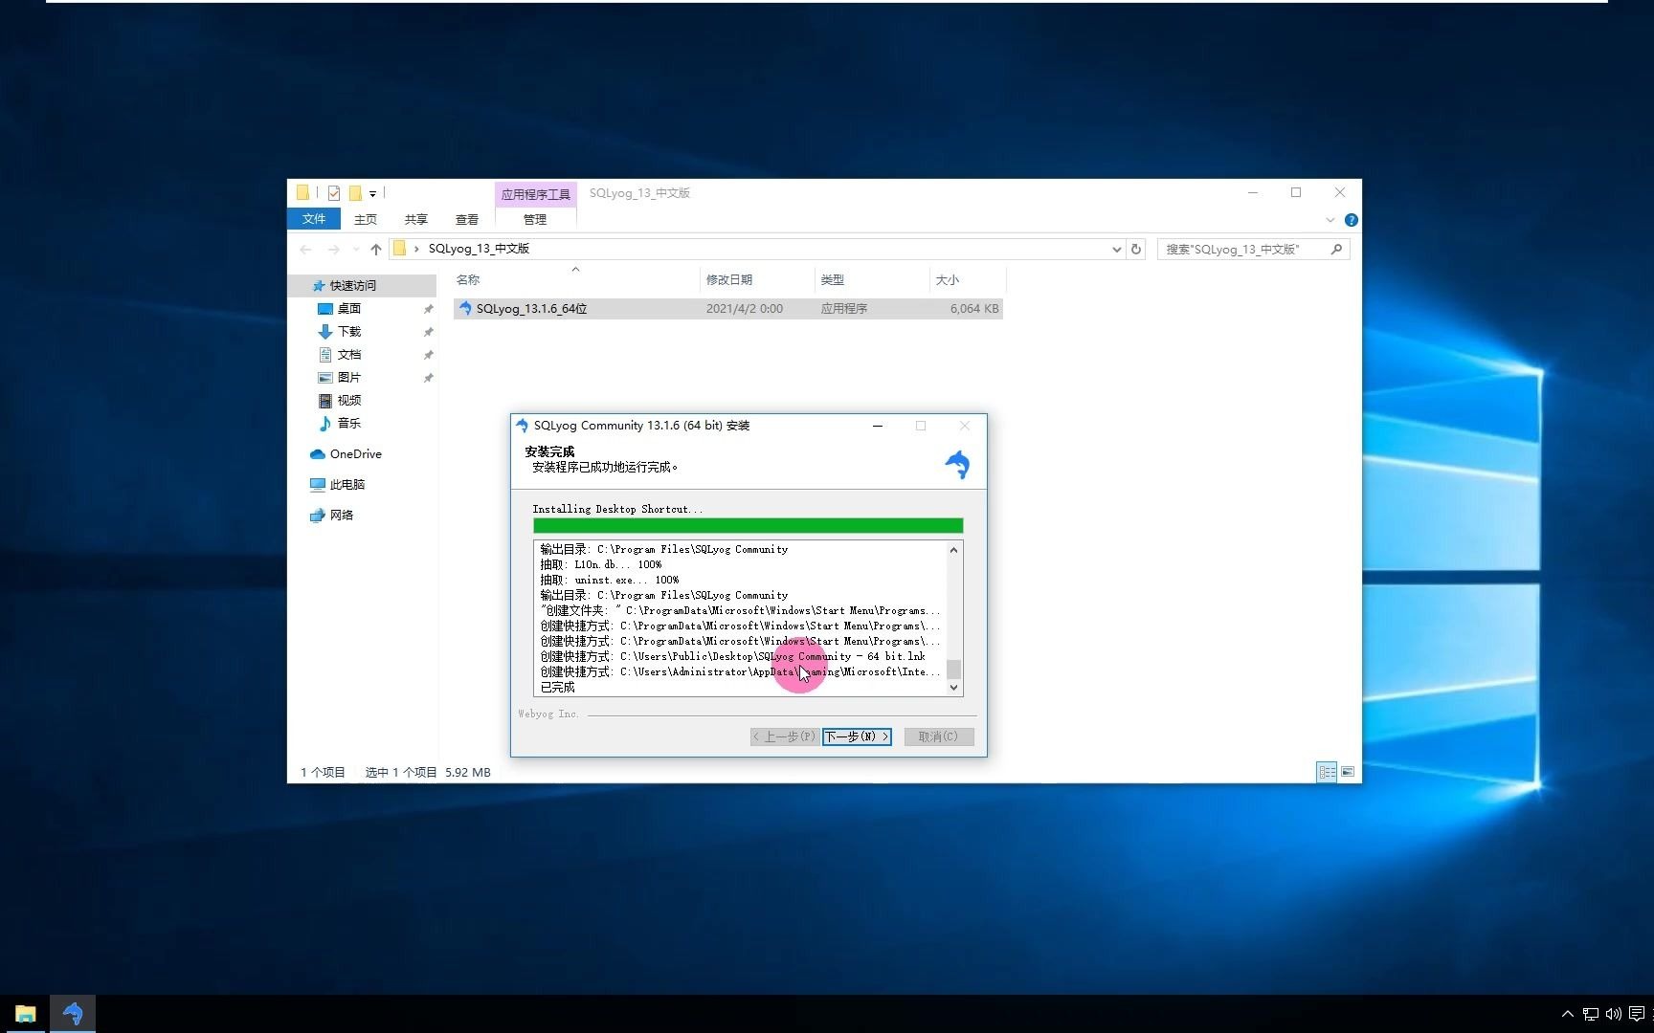
Task: Click the search magnifier icon in Explorer
Action: coord(1336,249)
